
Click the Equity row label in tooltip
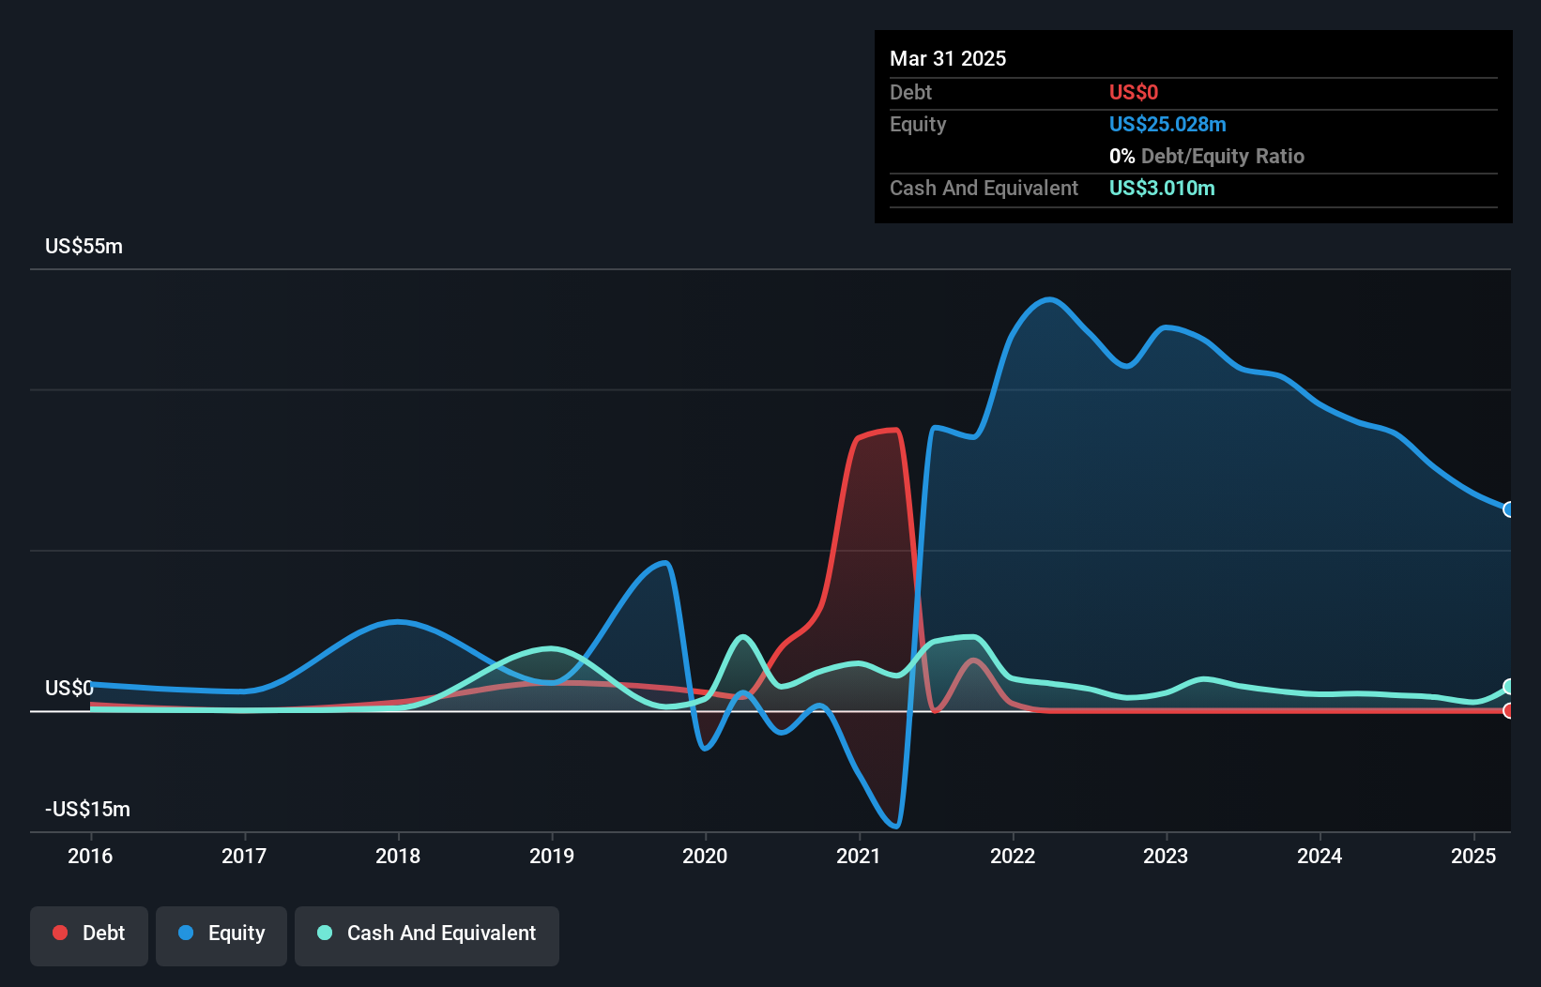[918, 124]
